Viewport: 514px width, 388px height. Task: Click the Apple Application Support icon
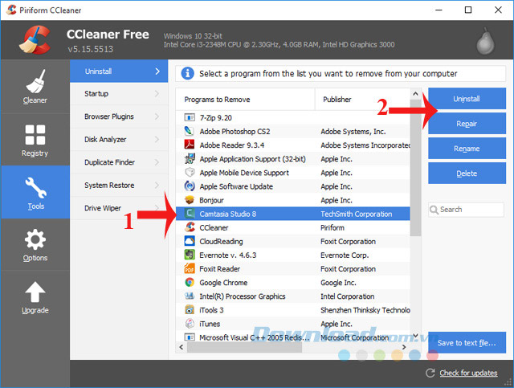click(x=190, y=159)
